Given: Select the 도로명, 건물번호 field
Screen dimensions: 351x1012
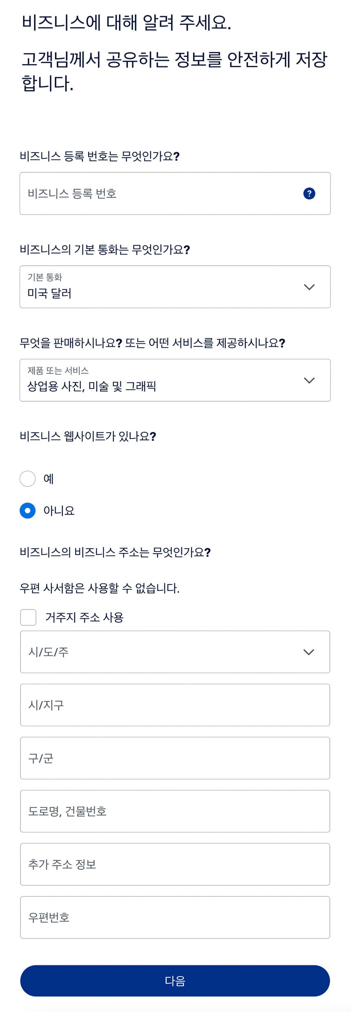Looking at the screenshot, I should 175,811.
